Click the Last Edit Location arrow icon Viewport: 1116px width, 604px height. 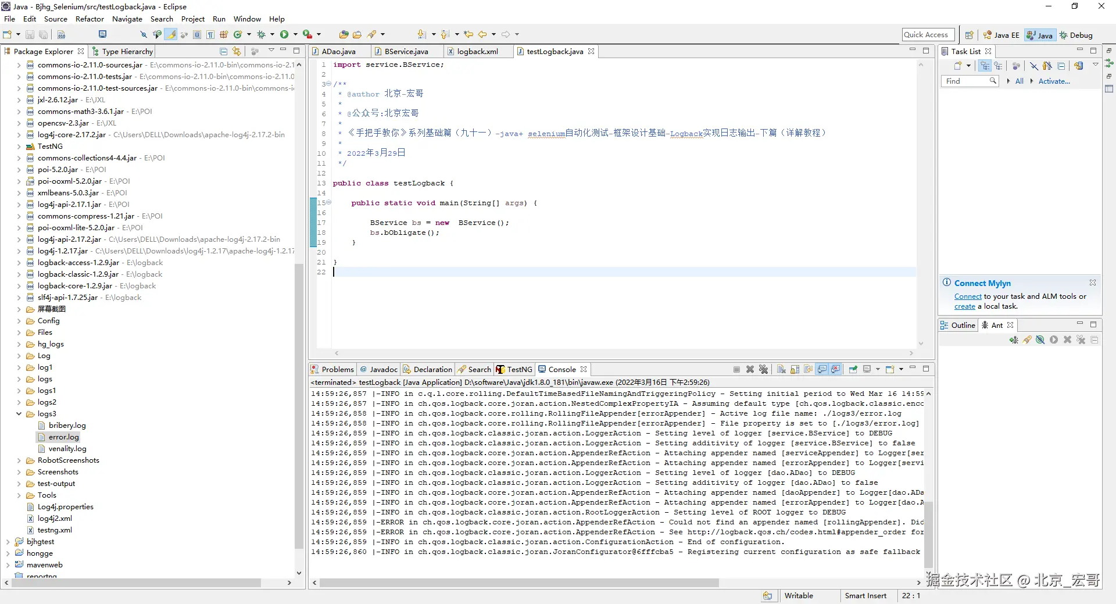click(x=468, y=35)
